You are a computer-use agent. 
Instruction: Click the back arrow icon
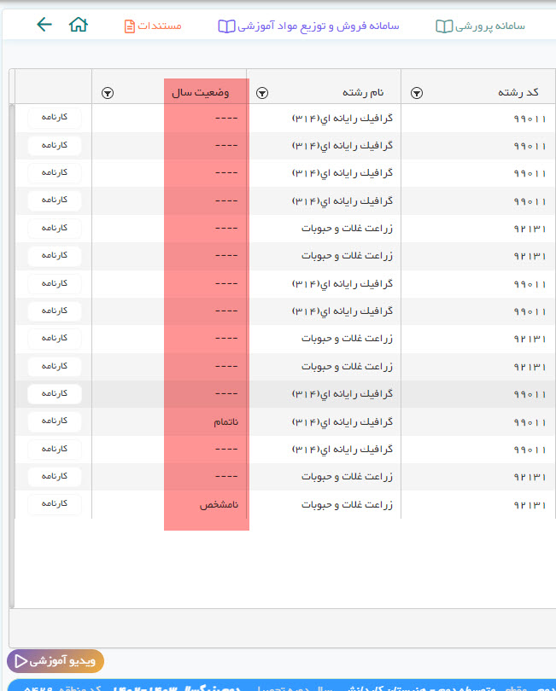[44, 25]
